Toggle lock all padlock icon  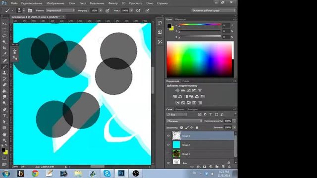pyautogui.click(x=197, y=128)
